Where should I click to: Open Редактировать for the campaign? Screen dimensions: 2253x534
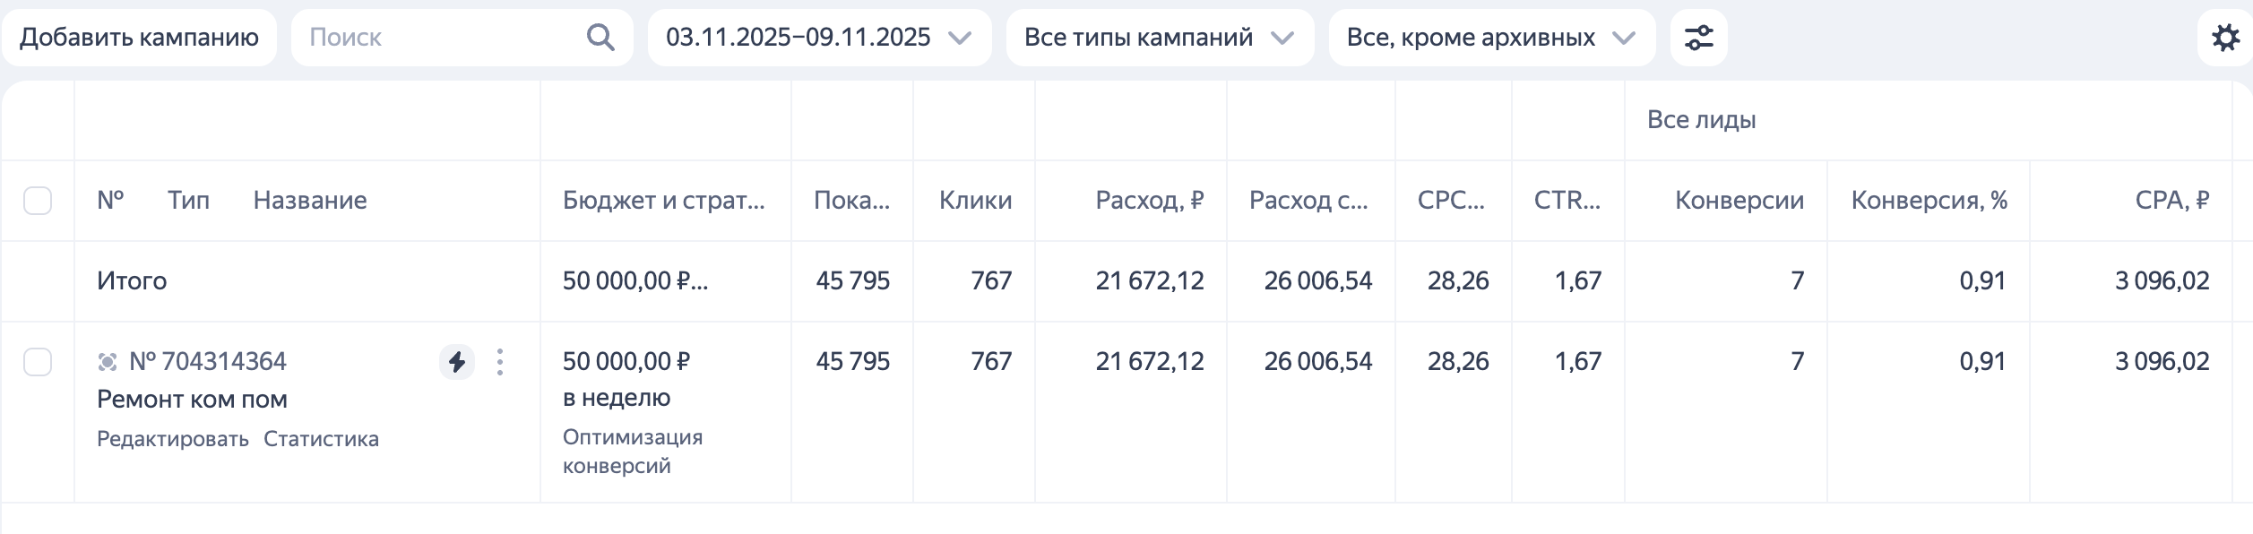click(x=172, y=438)
